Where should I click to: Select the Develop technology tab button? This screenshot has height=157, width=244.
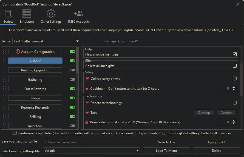point(204,112)
